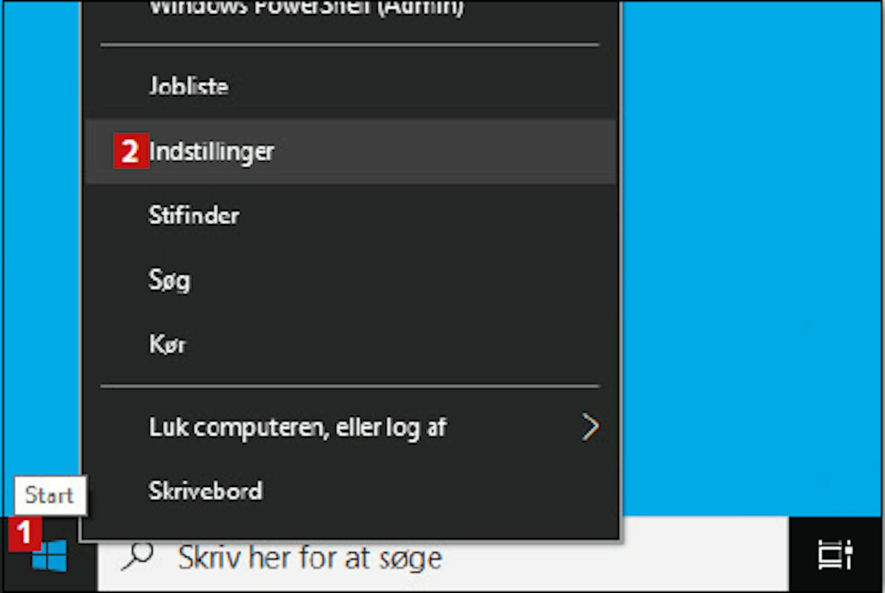Click the Start tooltip label
Viewport: 885px width, 593px height.
pos(50,495)
